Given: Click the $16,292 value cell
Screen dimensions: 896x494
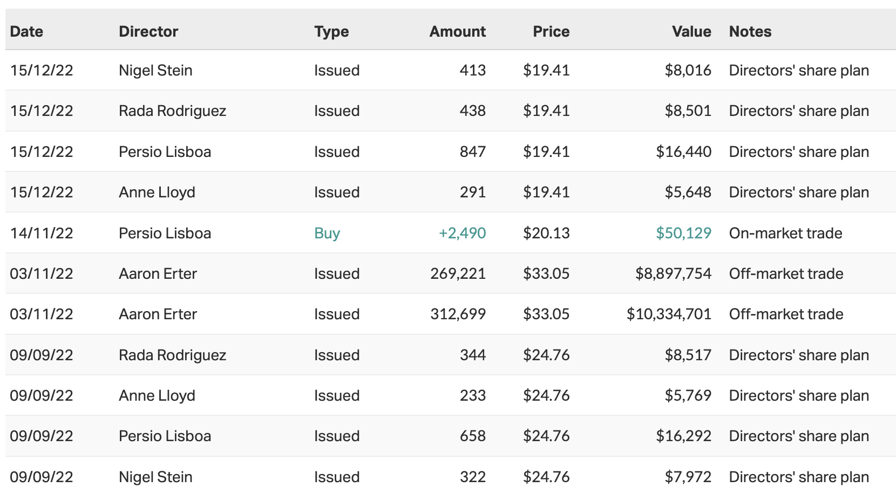Looking at the screenshot, I should click(x=683, y=436).
